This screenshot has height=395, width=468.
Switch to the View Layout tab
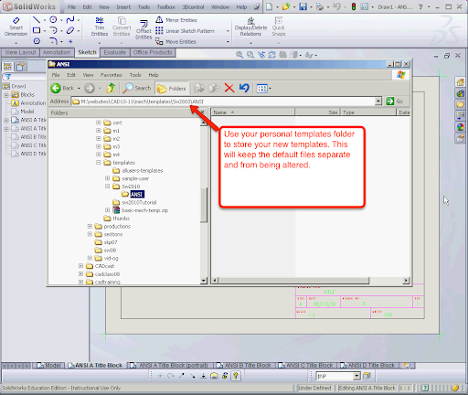click(20, 52)
